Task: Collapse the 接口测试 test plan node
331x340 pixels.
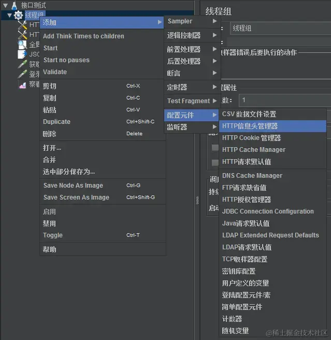Action: coord(5,5)
